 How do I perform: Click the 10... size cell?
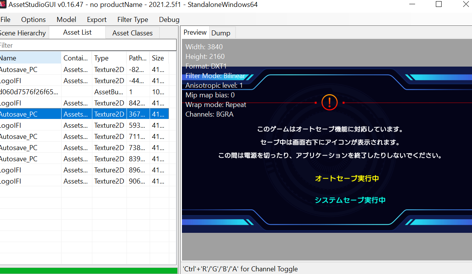click(x=159, y=92)
